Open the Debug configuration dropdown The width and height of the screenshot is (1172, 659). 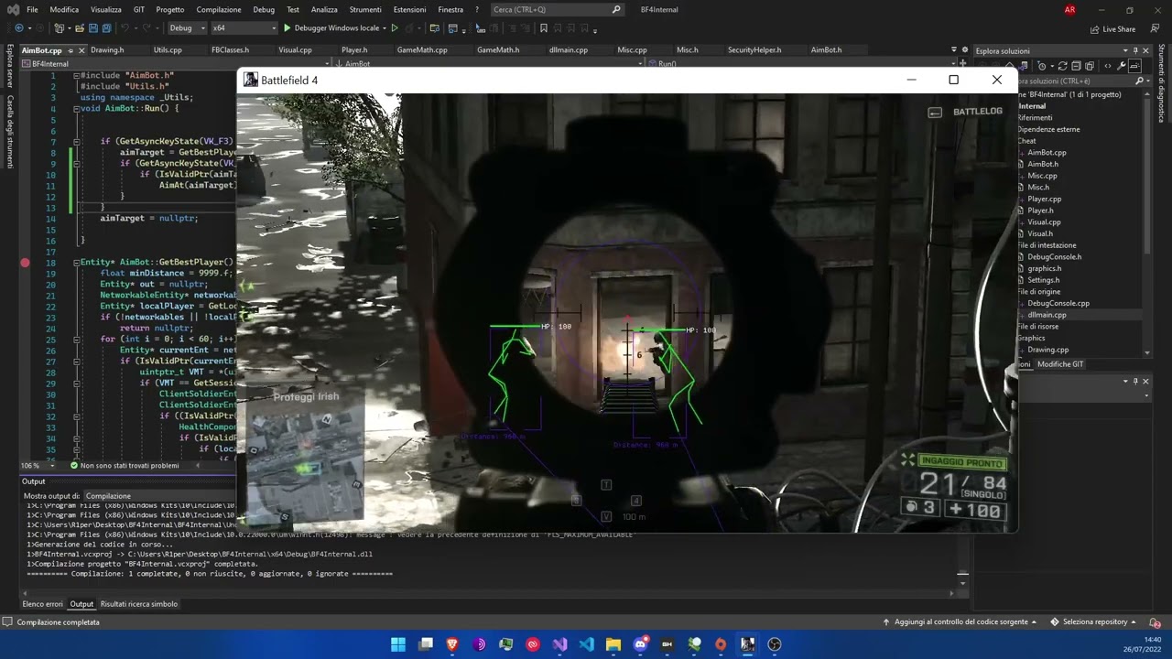(x=188, y=28)
